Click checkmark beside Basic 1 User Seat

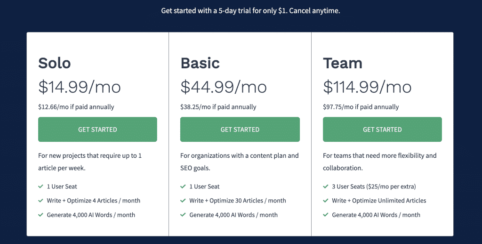(183, 187)
